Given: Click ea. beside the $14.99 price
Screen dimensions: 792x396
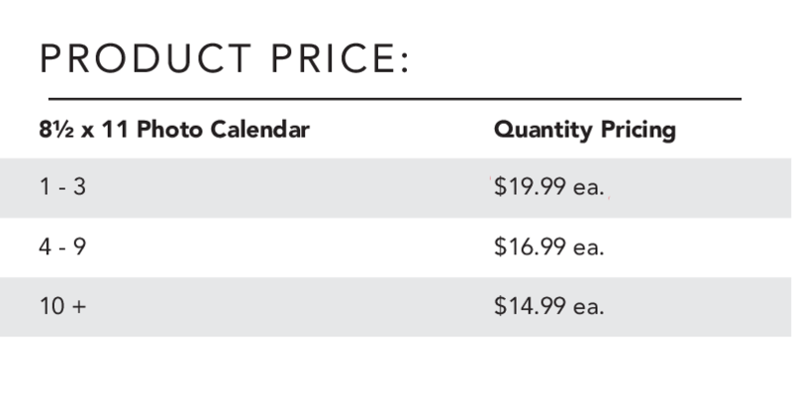Looking at the screenshot, I should 588,307.
